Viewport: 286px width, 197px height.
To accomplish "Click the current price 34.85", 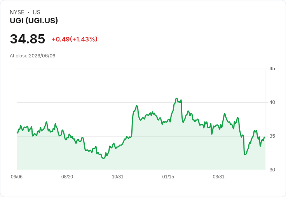I will point(27,39).
